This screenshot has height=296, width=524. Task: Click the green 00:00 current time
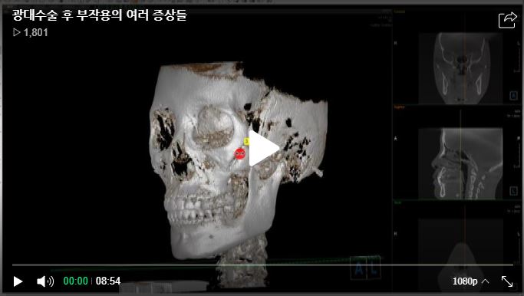coord(75,281)
